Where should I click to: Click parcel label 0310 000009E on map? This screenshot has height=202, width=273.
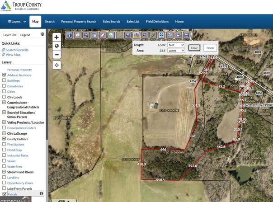[x=169, y=110]
